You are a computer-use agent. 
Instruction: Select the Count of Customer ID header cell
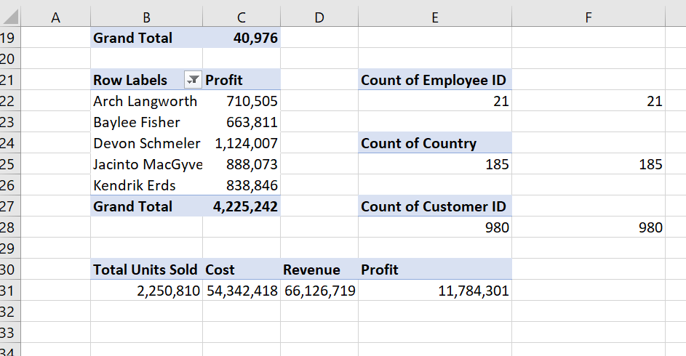click(x=434, y=206)
